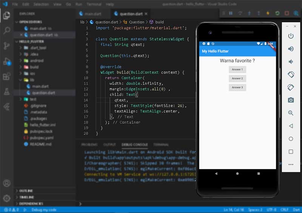Tap the Answer 1 button in emulator
302x213 pixels.
237,69
